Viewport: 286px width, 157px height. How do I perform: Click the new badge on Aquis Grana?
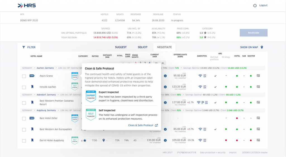[x=32, y=76]
